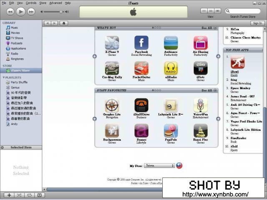Click See All in What's Hot
267x200 pixels.
coord(209,28)
